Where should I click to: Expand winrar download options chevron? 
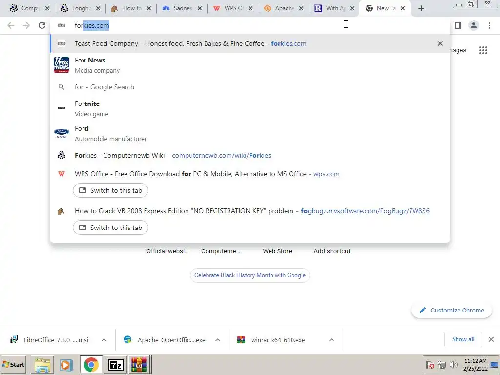tap(332, 340)
